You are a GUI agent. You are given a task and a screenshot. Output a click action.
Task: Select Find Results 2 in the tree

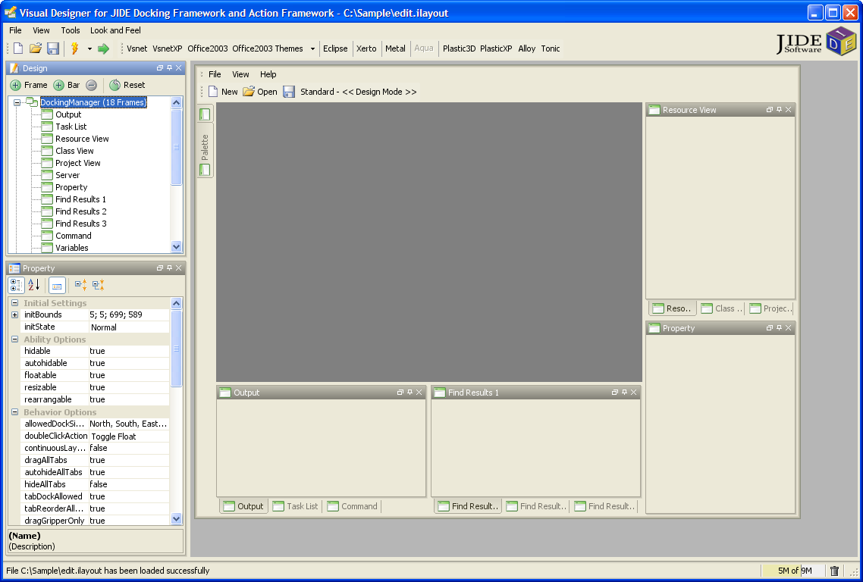point(74,211)
